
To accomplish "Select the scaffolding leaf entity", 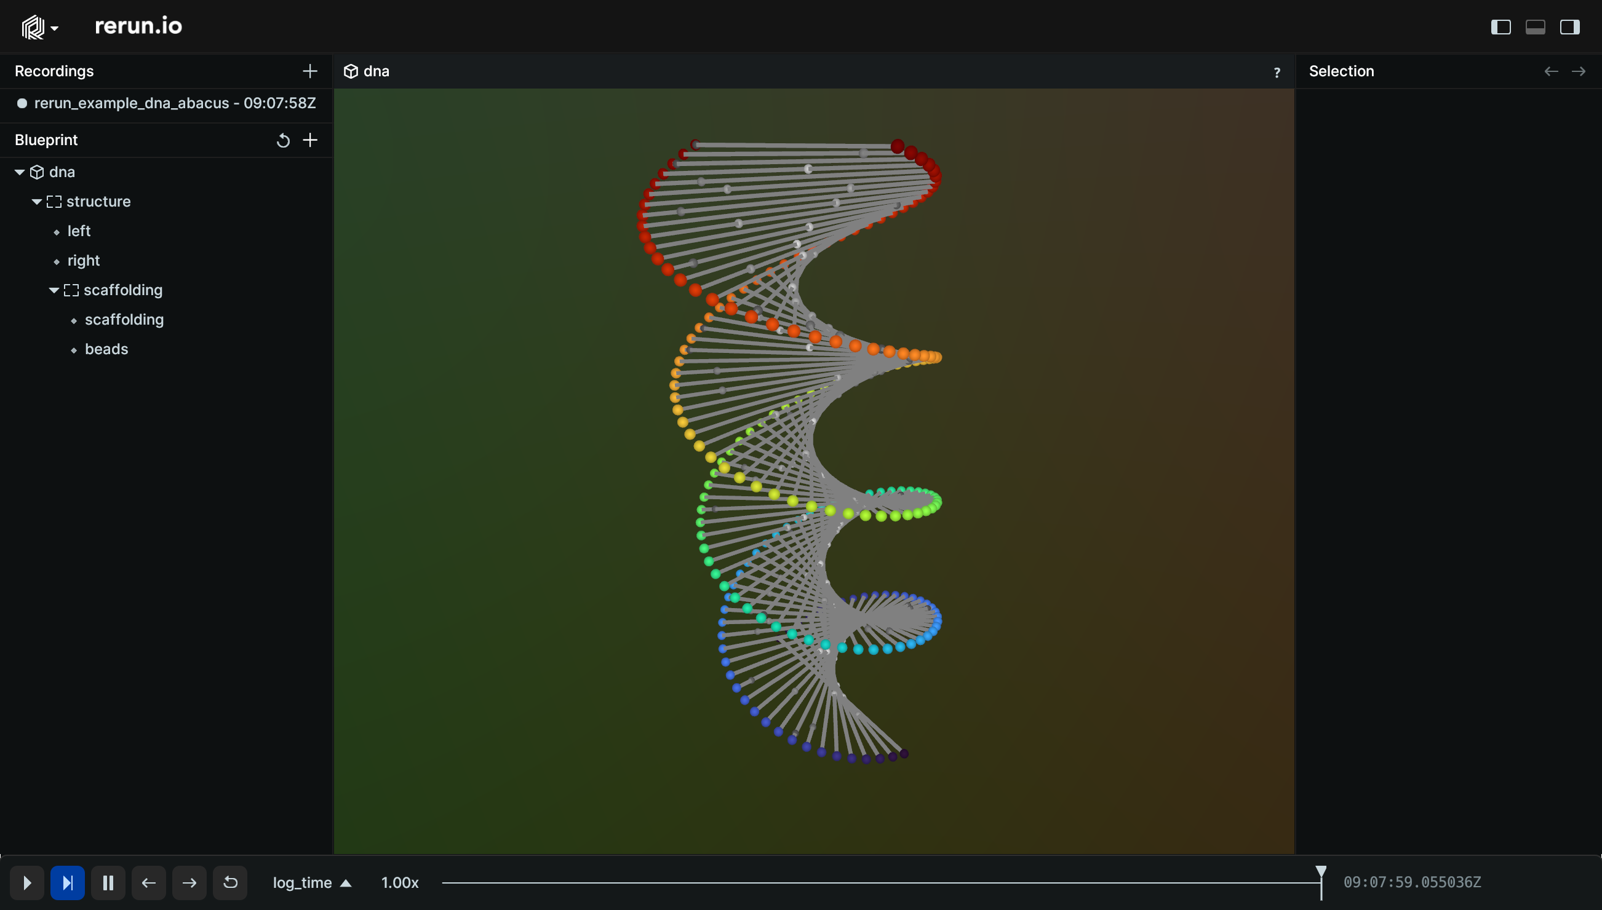I will pos(124,319).
